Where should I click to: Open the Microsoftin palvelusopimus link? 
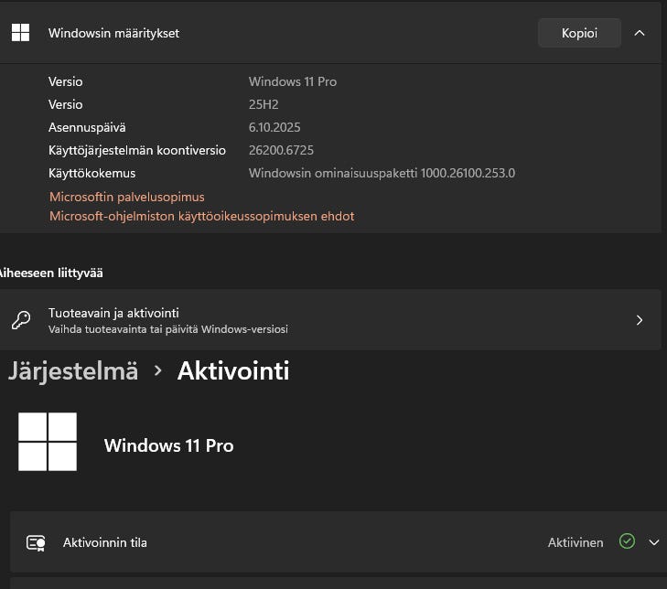pyautogui.click(x=126, y=197)
